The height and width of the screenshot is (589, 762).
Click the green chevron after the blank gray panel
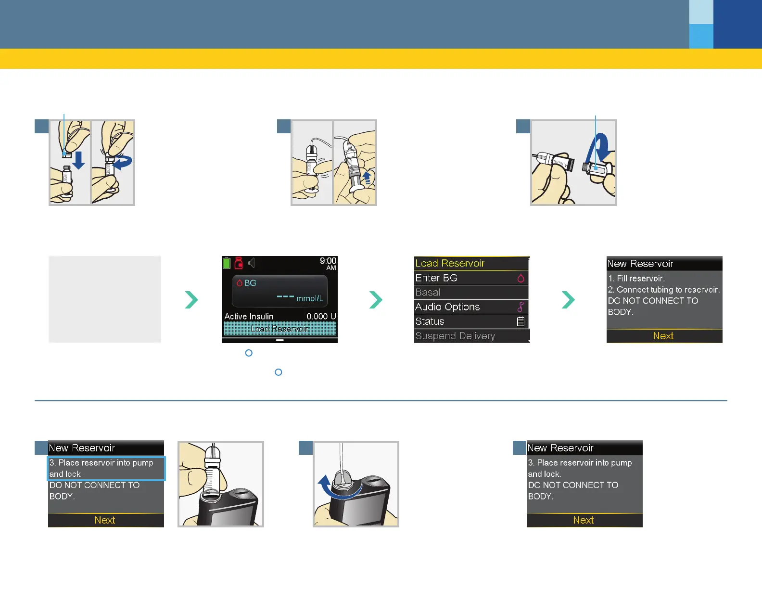[x=191, y=300]
